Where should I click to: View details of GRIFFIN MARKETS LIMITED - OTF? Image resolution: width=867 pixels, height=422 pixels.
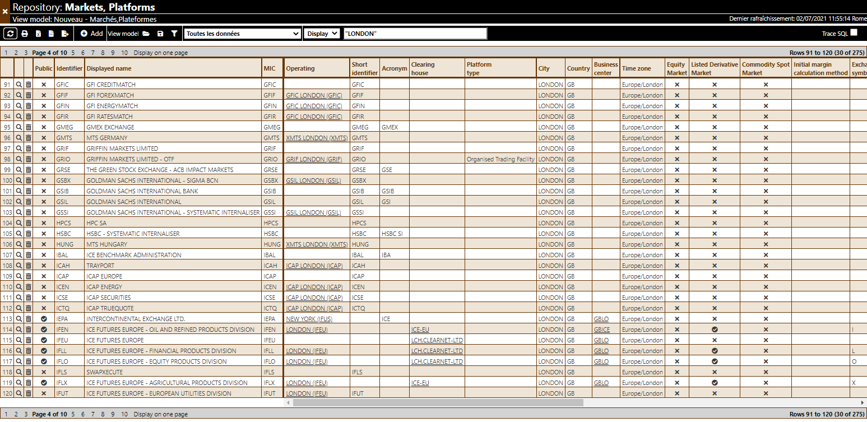pyautogui.click(x=19, y=159)
